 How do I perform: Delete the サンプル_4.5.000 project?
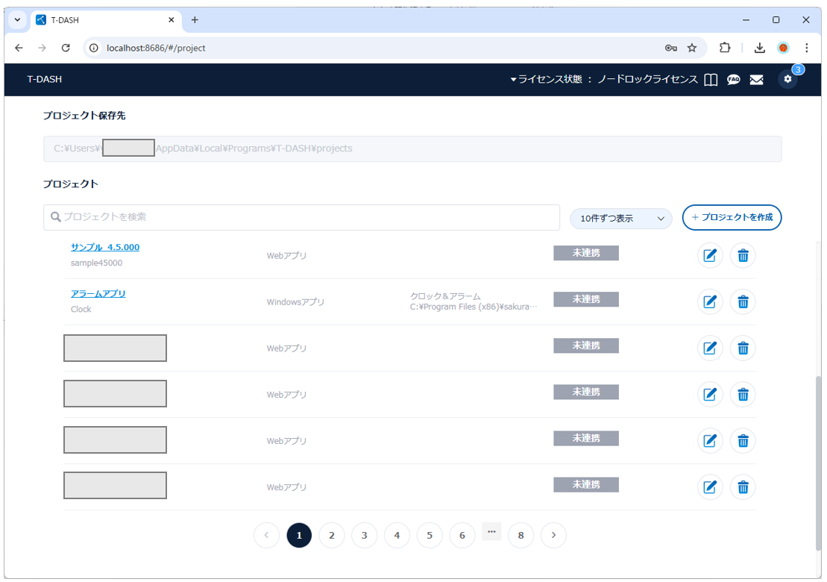point(743,256)
